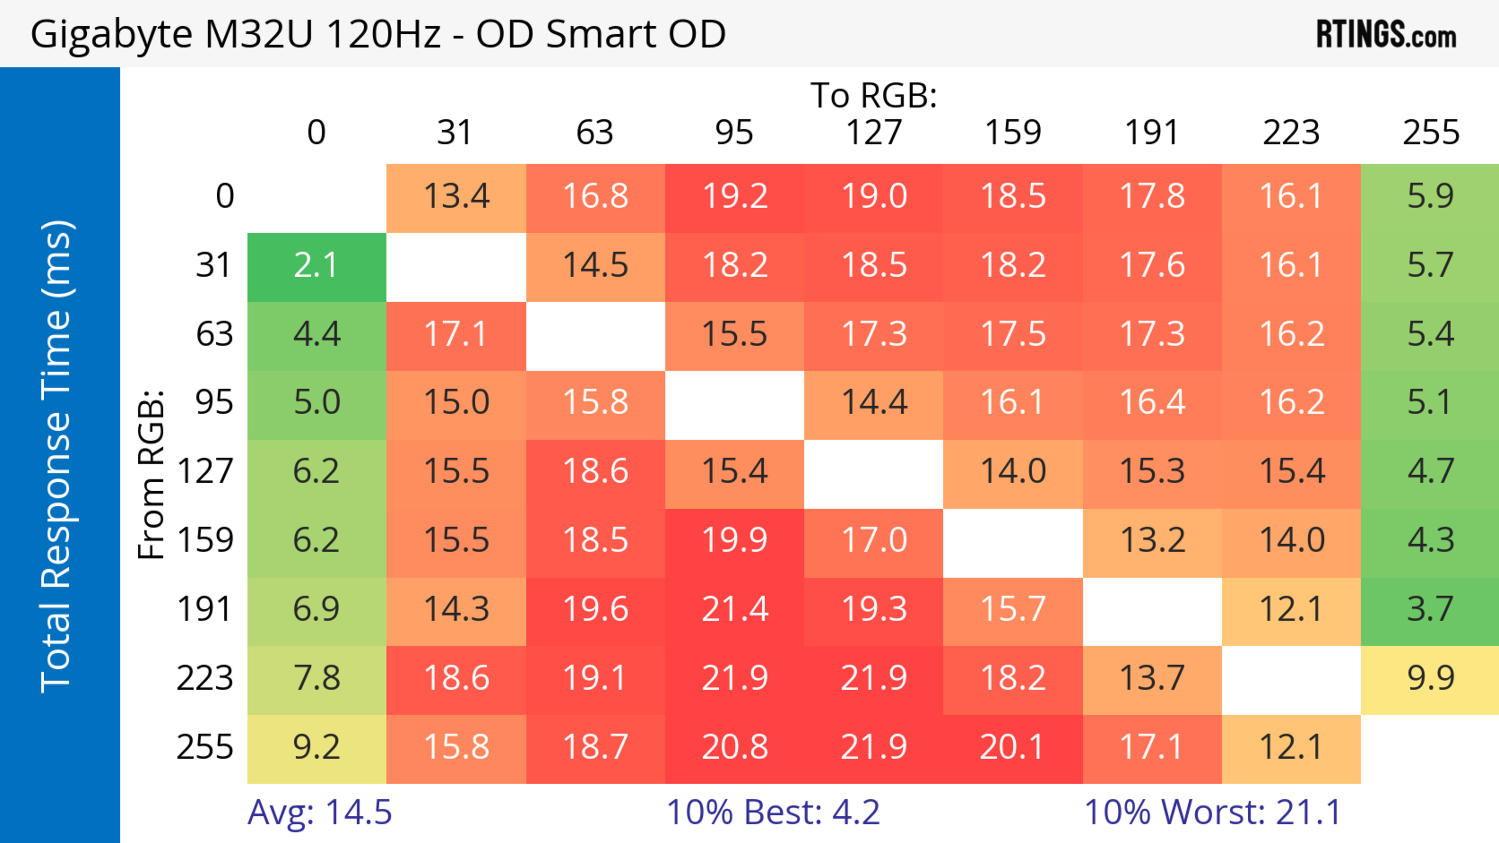Select the orange 13.4 heatmap cell
The image size is (1499, 843).
[456, 197]
